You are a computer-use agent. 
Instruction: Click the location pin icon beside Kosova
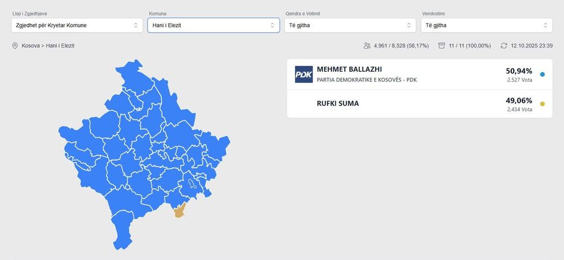point(15,46)
